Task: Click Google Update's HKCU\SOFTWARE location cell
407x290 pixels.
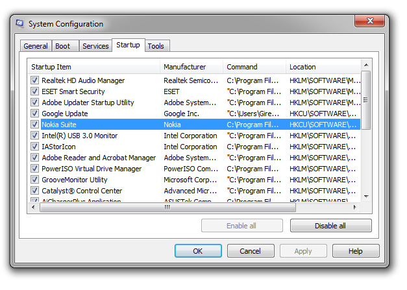Action: 323,114
